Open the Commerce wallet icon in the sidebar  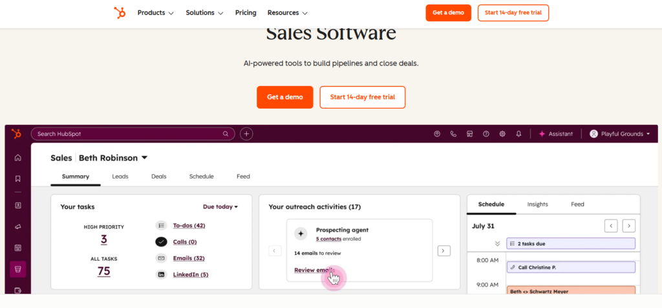pos(17,291)
